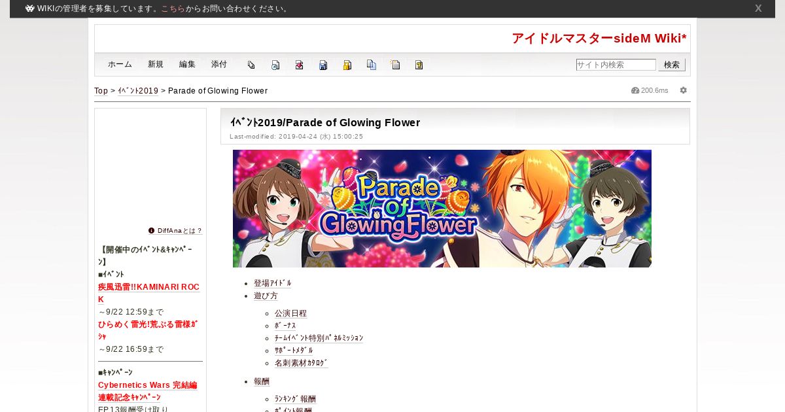
Task: Click the speedometer icon beside 200.6ms
Action: click(x=635, y=90)
